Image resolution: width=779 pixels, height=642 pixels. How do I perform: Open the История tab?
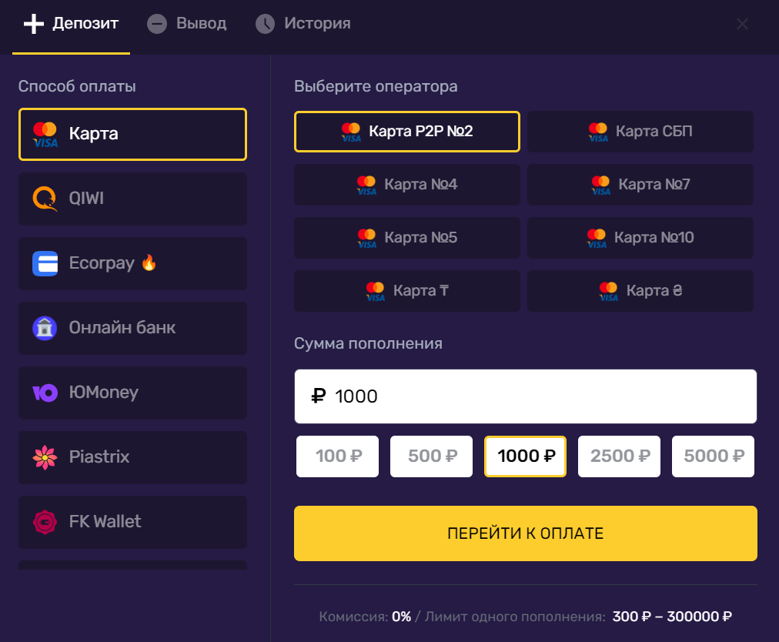pos(303,24)
